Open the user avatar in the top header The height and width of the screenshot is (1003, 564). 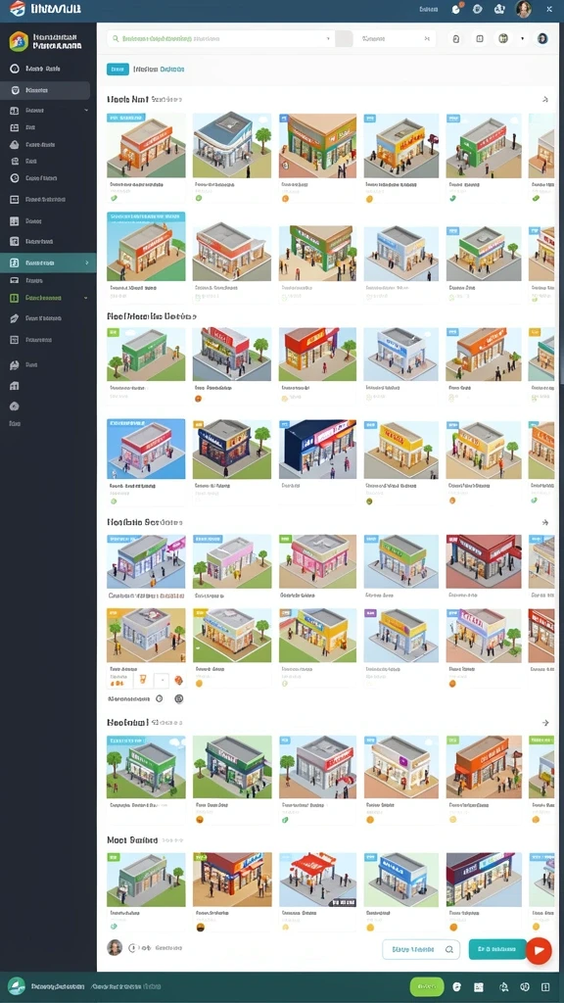[523, 9]
